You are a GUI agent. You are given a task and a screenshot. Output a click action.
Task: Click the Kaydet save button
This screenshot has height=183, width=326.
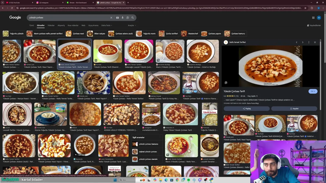294,109
